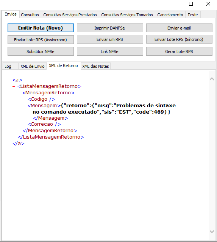This screenshot has height=242, width=217.
Task: Click the scroll up arrow of XML view
Action: point(212,79)
